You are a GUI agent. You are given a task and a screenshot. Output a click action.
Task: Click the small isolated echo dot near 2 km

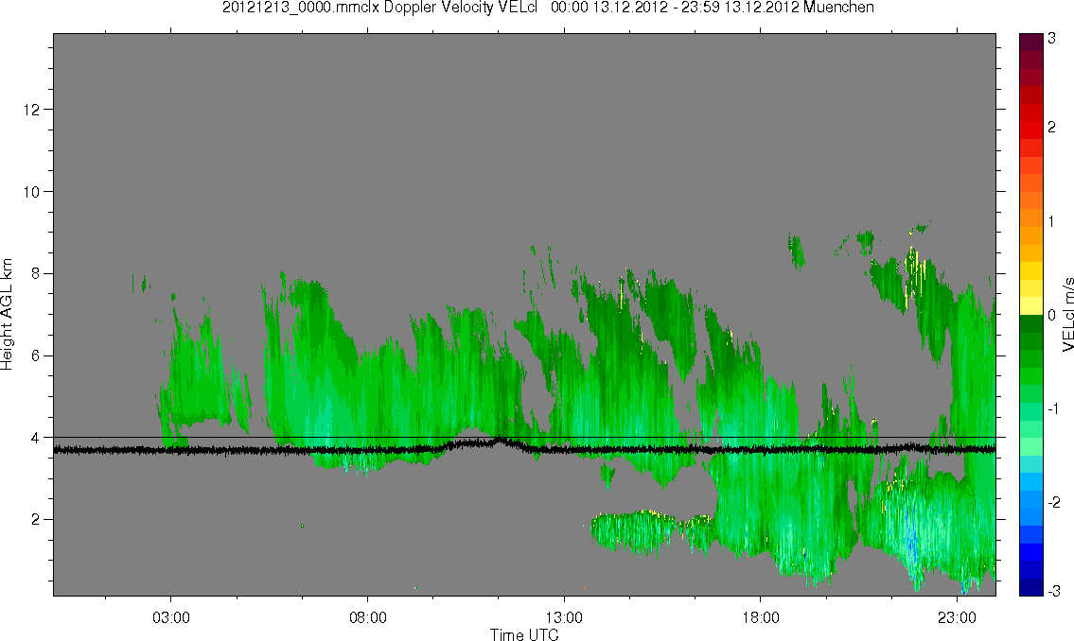pos(302,526)
